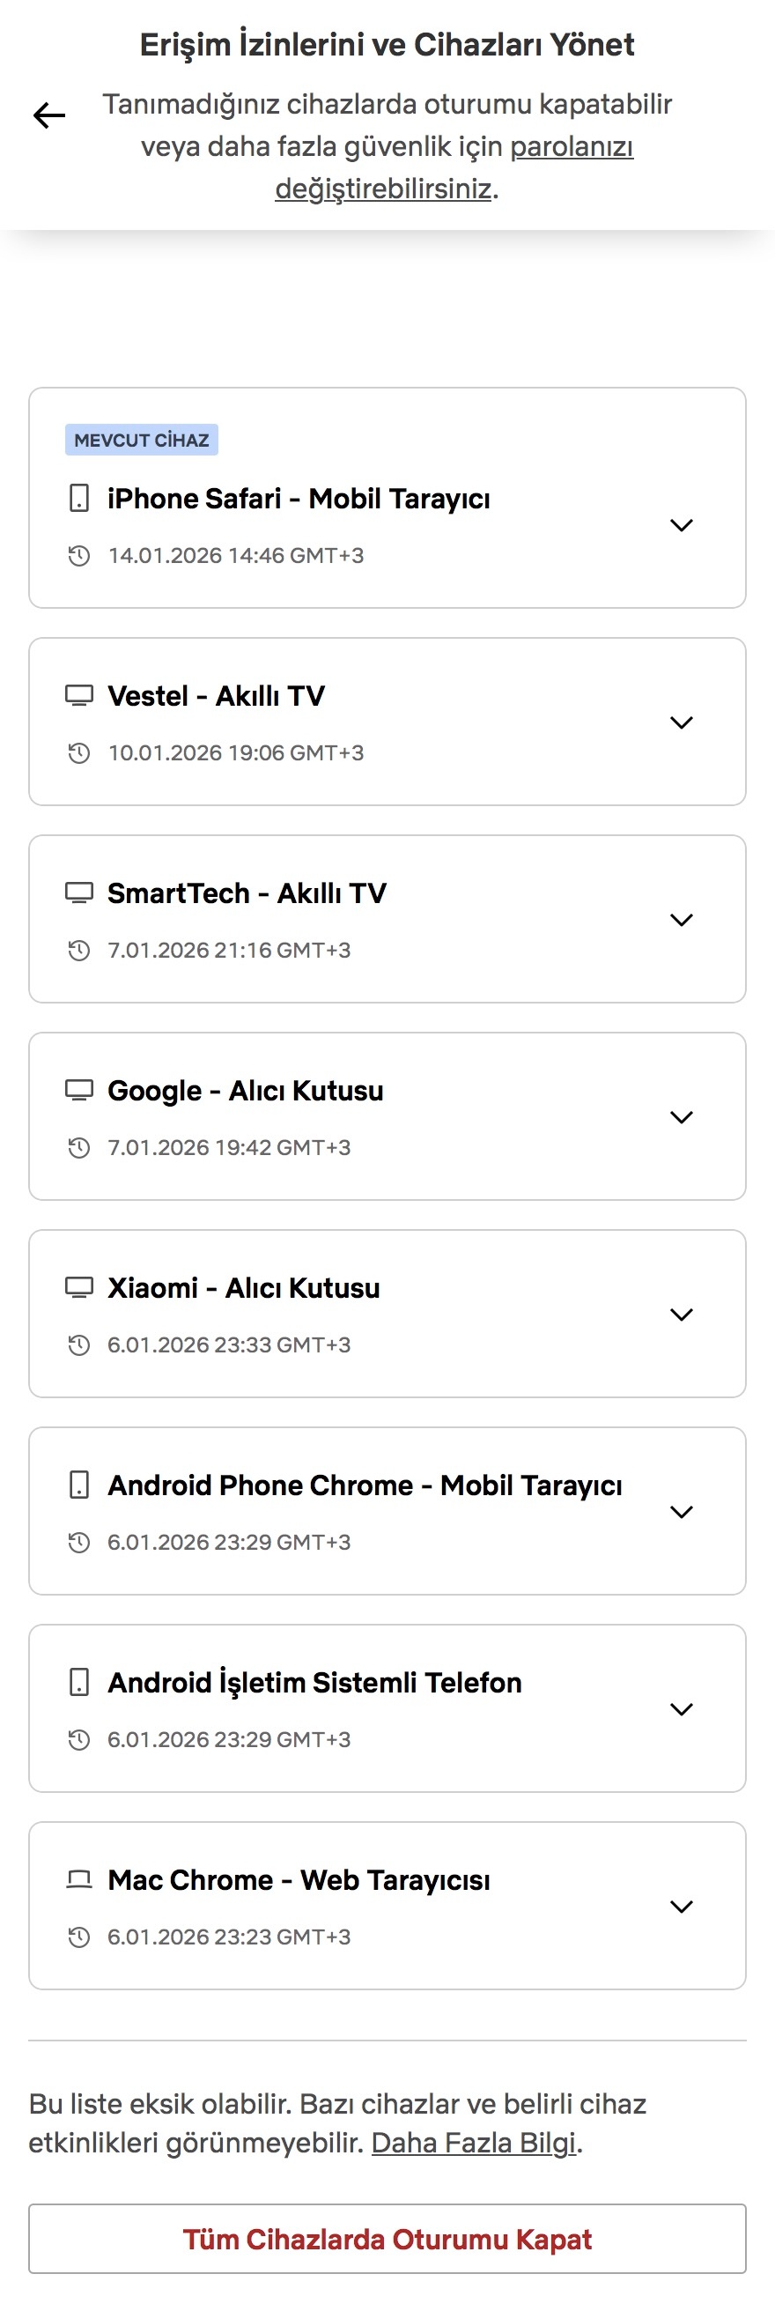Viewport: 775px width, 2311px height.
Task: Open the Daha Fazla Bilgi link
Action: click(x=473, y=2143)
